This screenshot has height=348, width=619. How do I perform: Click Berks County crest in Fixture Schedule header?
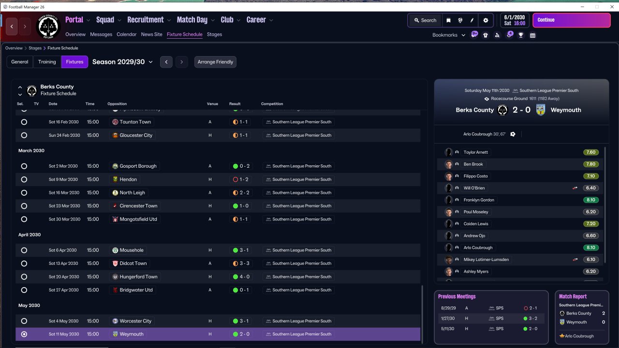pos(32,90)
